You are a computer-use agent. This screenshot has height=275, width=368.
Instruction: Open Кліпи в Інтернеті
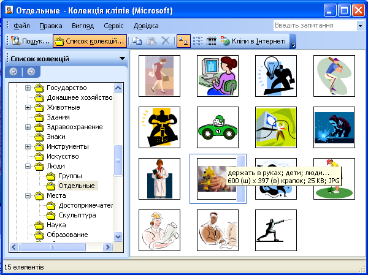click(x=253, y=41)
